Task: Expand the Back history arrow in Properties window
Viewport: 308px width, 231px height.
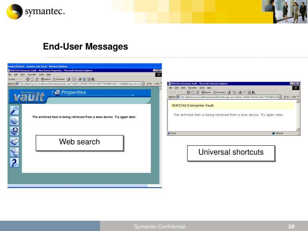Action: [17, 79]
